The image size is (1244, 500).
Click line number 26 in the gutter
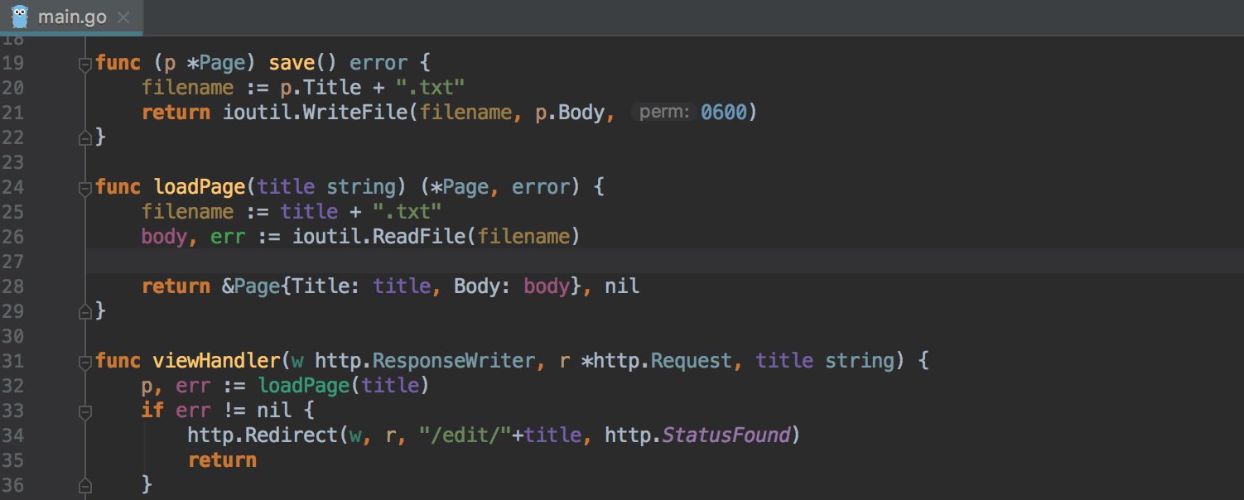pos(12,236)
